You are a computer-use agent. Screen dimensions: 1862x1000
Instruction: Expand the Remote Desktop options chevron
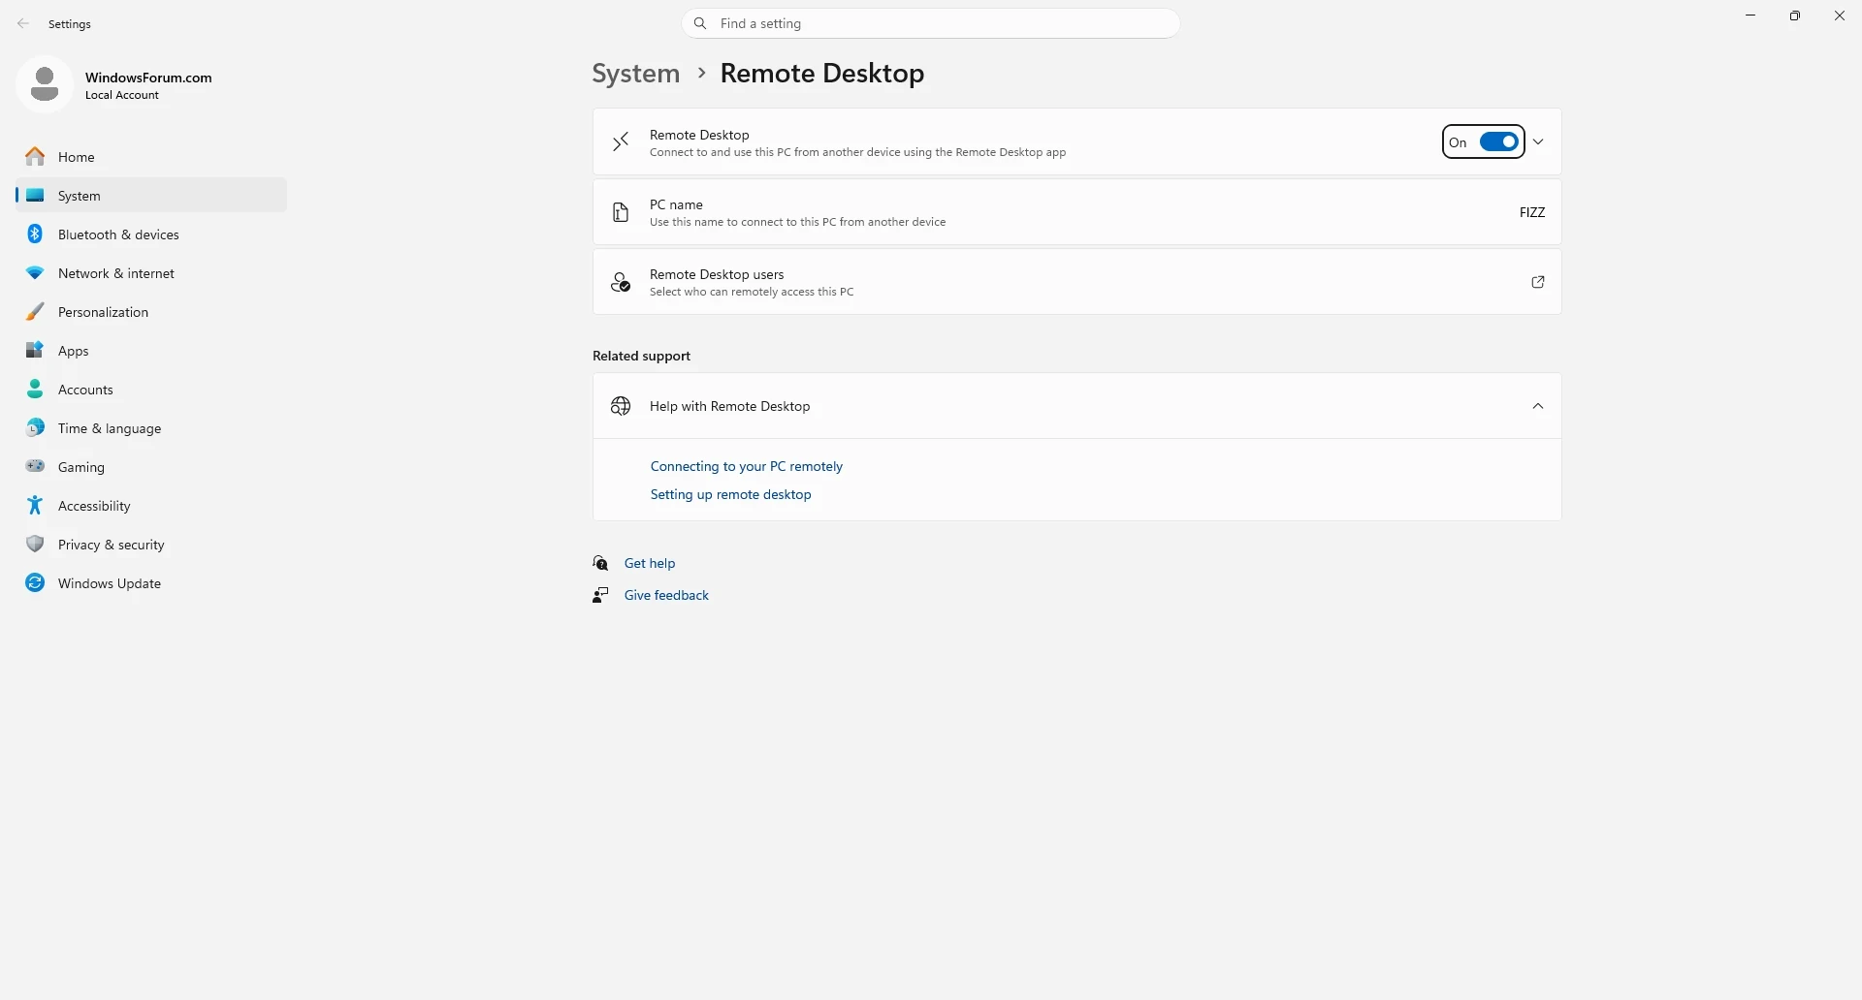click(1538, 142)
